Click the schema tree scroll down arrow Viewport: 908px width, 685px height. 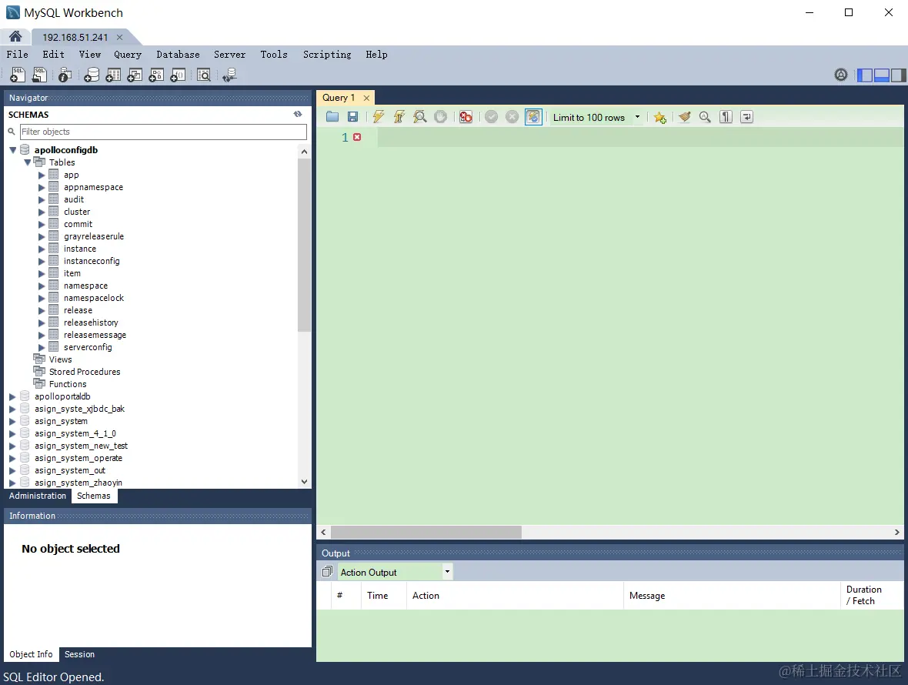(304, 482)
